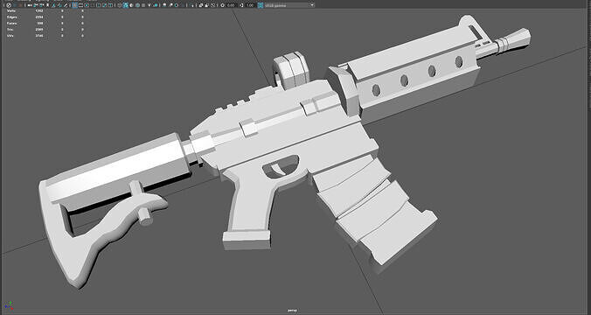Toggle the Isolate Select icon

[191, 5]
